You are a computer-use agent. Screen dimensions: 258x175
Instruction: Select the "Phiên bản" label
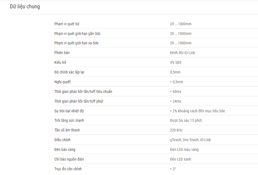(62, 53)
